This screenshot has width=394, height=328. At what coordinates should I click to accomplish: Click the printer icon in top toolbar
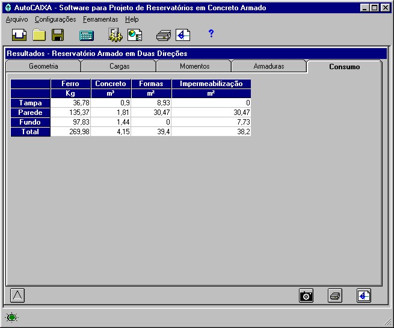click(164, 35)
